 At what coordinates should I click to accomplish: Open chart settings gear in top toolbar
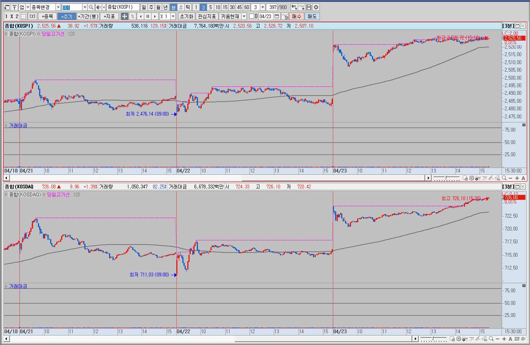point(316,7)
